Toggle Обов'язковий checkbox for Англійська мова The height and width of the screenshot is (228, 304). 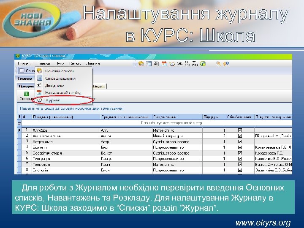(240, 136)
